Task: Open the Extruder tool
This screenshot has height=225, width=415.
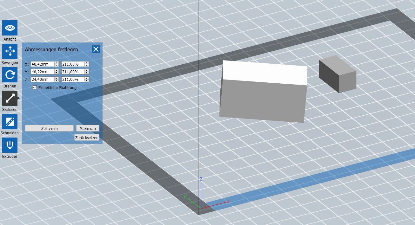Action: (10, 145)
